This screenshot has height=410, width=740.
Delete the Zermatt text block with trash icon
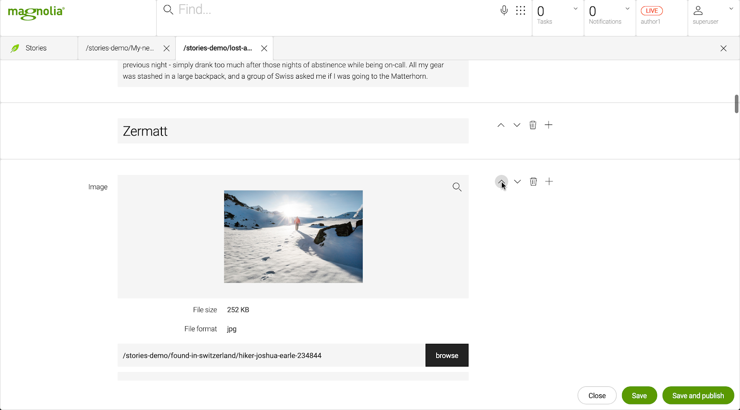pos(532,124)
